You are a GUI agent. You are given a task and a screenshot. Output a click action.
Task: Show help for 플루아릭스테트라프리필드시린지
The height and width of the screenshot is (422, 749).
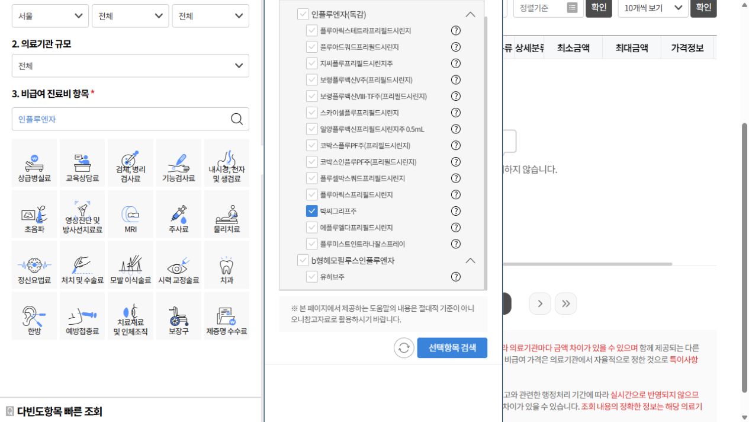pos(456,30)
